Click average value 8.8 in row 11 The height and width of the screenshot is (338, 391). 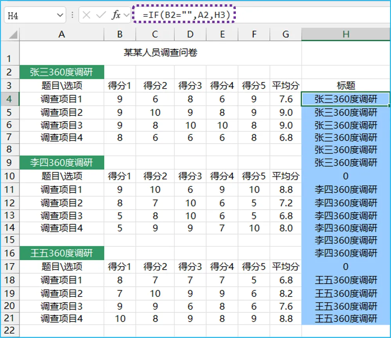click(286, 190)
